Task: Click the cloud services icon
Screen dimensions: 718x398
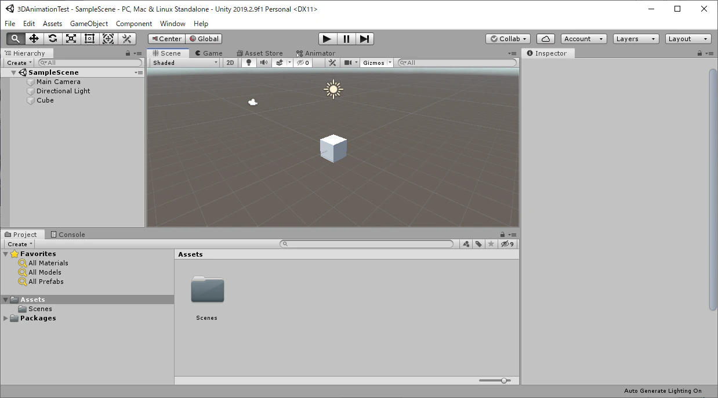Action: click(x=545, y=39)
